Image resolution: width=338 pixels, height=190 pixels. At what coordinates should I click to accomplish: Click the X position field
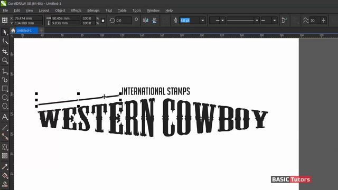28,18
